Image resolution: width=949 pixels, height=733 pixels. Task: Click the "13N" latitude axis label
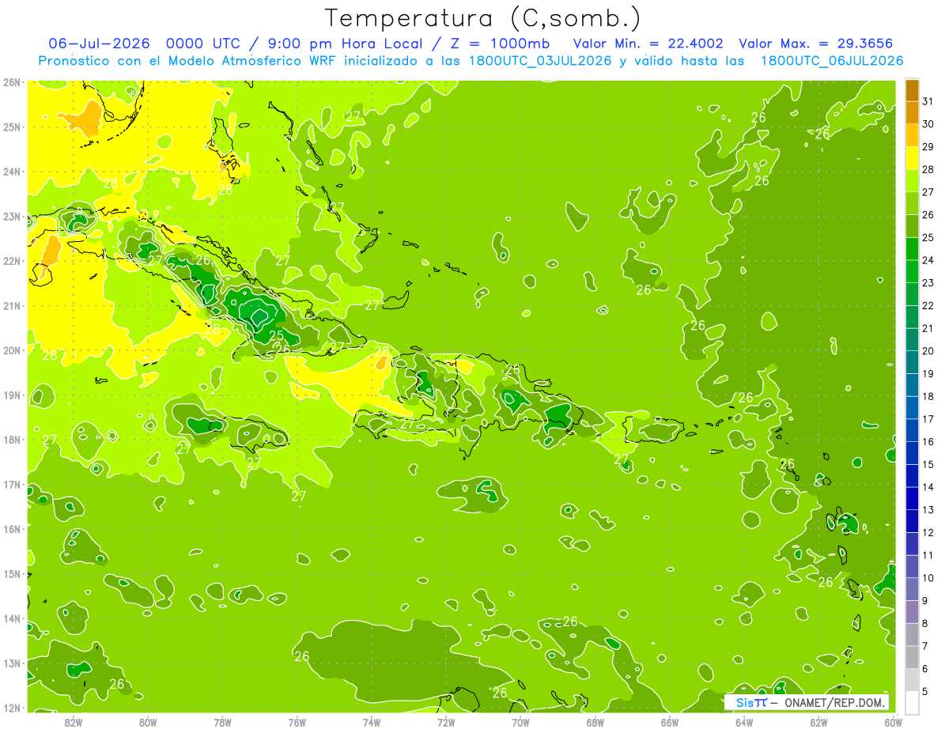[x=11, y=663]
